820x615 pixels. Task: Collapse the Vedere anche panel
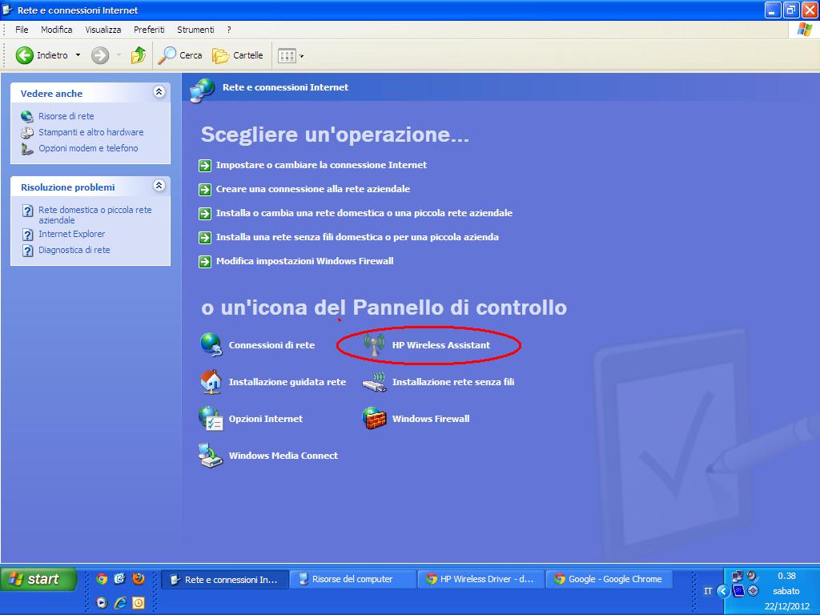(159, 92)
